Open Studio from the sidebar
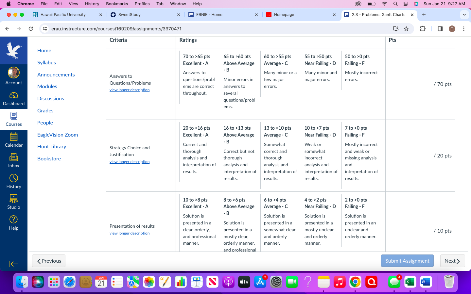The width and height of the screenshot is (471, 294). click(14, 202)
